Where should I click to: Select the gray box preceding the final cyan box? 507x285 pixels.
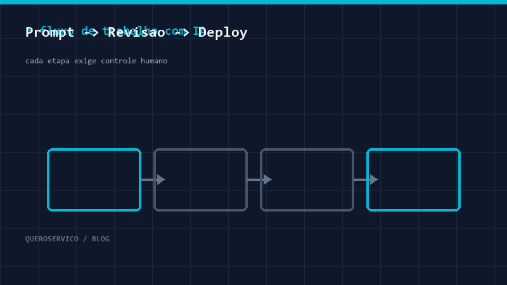pyautogui.click(x=307, y=180)
